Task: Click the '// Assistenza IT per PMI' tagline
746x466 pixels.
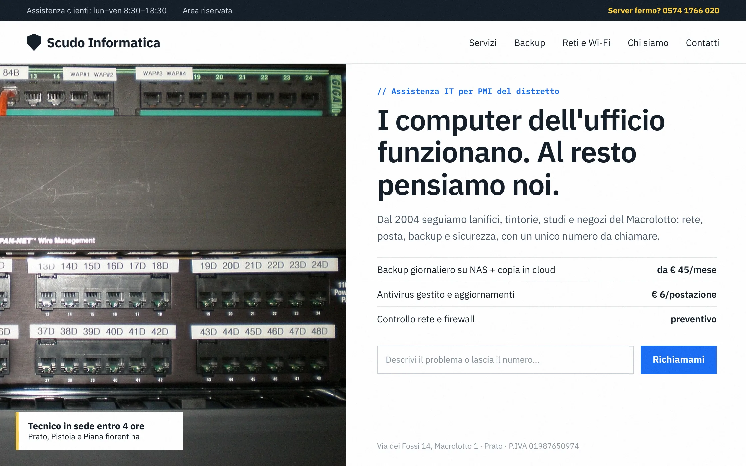Action: (x=468, y=91)
